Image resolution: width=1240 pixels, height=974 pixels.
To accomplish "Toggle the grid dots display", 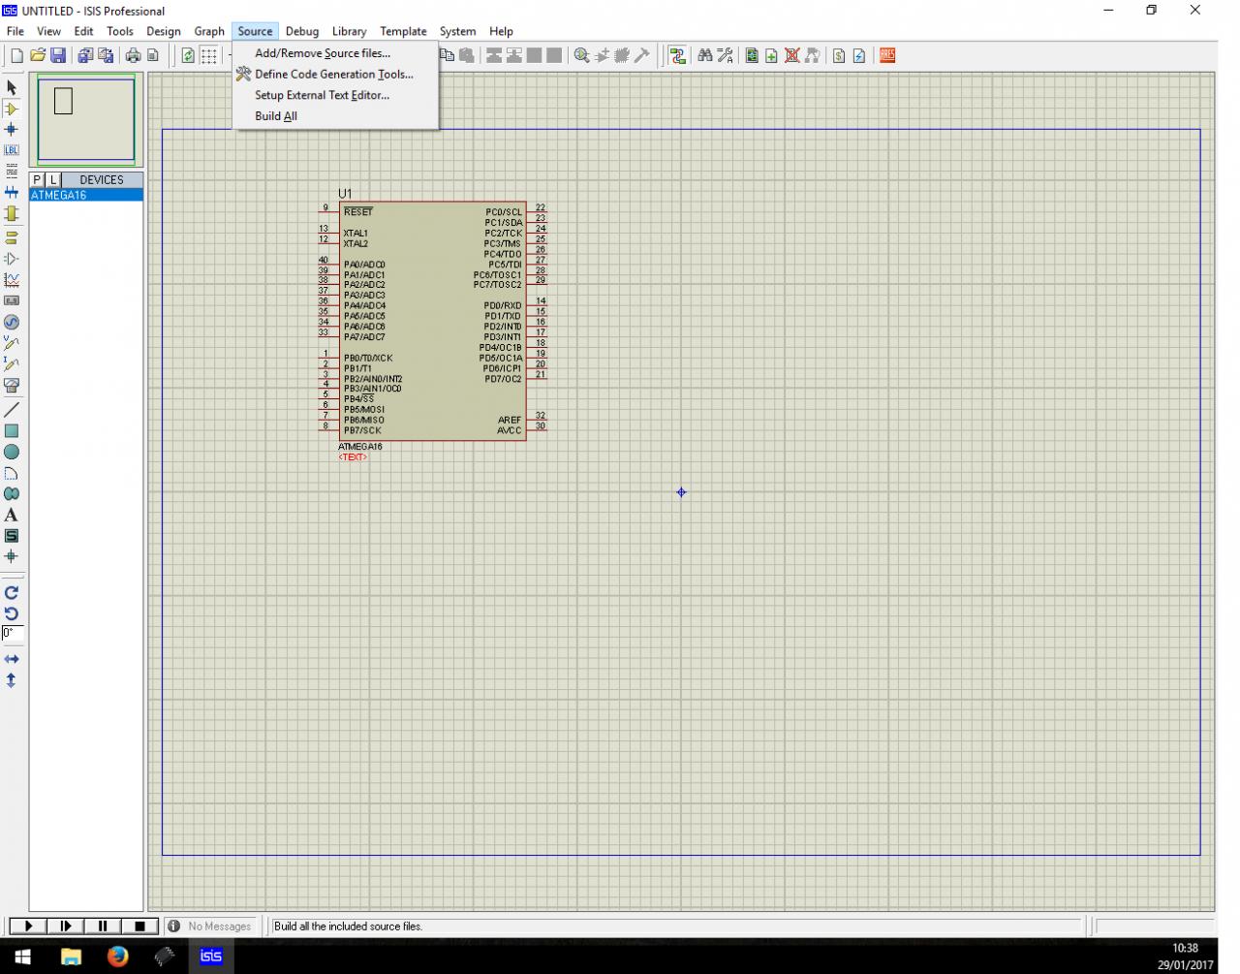I will (209, 55).
